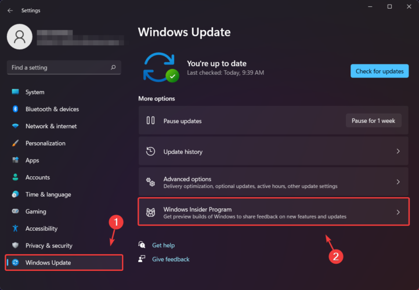Viewport: 419px width, 290px height.
Task: Select Windows Update in sidebar
Action: (64, 263)
